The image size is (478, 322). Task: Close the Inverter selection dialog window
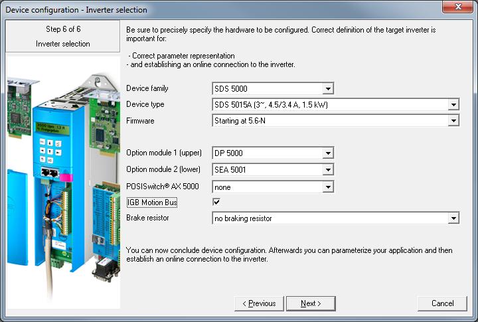tap(458, 7)
